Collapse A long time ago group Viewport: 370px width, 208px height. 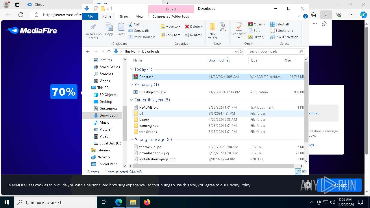coord(132,140)
